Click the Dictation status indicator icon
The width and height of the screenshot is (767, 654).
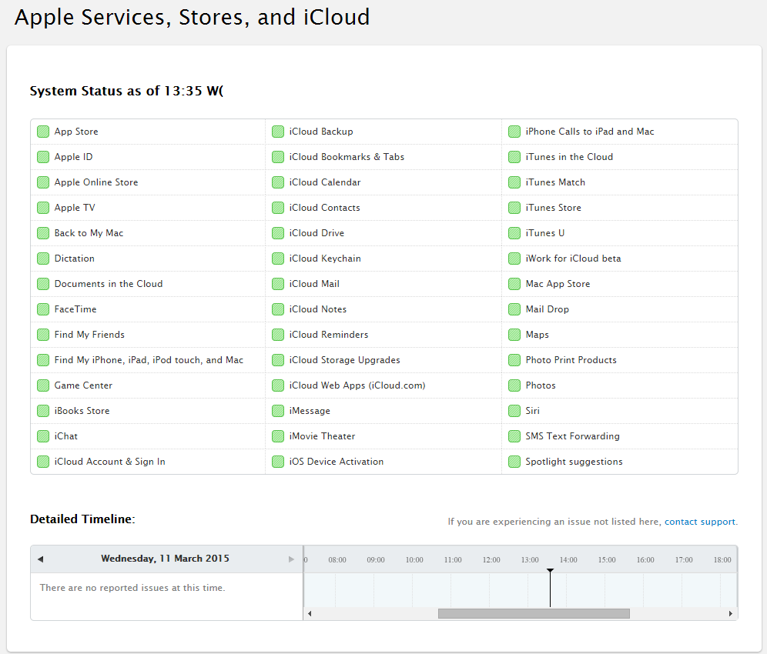click(x=43, y=259)
